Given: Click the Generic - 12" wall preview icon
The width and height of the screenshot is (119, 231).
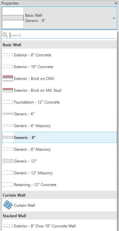Looking at the screenshot, I should [x=8, y=161].
